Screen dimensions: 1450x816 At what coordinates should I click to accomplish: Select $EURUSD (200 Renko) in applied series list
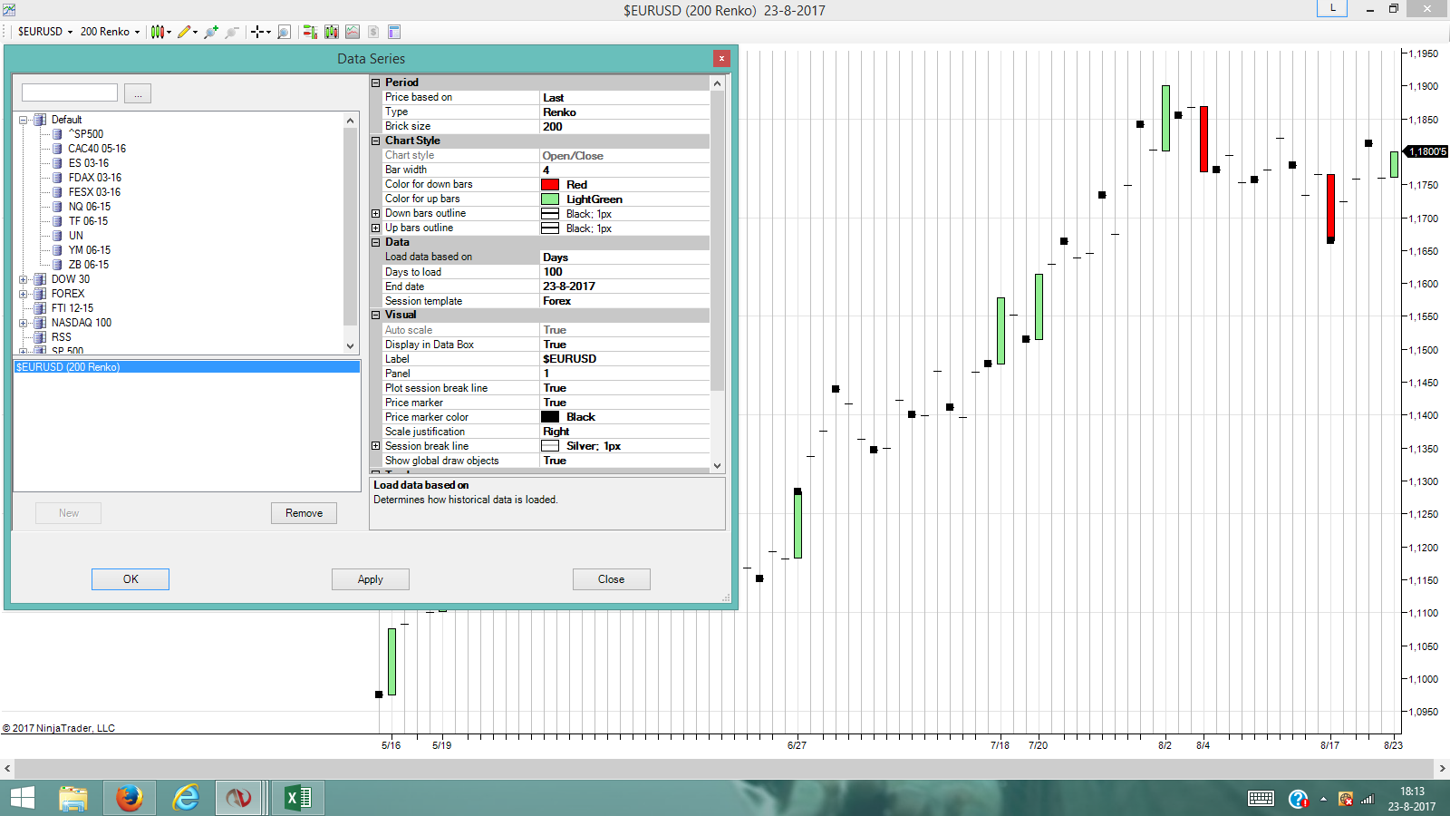point(187,367)
